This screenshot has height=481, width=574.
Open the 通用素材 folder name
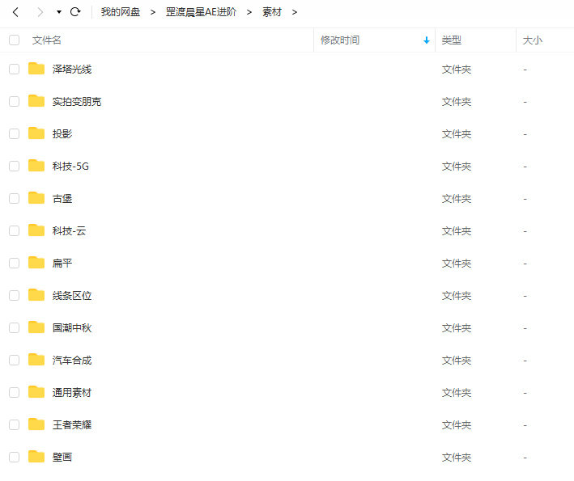click(72, 392)
